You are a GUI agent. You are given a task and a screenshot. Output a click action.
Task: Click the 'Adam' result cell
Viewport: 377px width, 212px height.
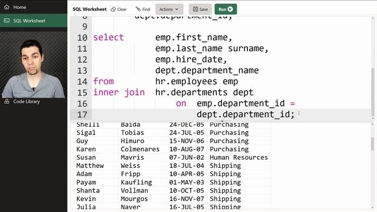click(84, 174)
